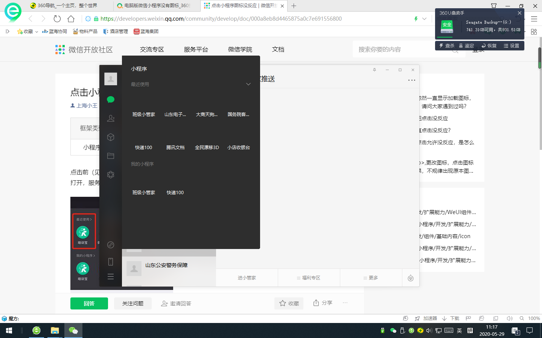Click the speed-mode lightning icon in address bar

tap(416, 19)
